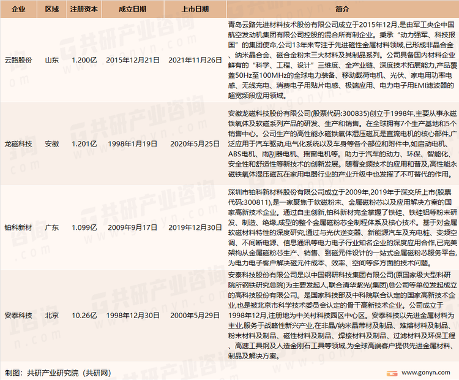Click the 上市日期 column header

tap(195, 9)
